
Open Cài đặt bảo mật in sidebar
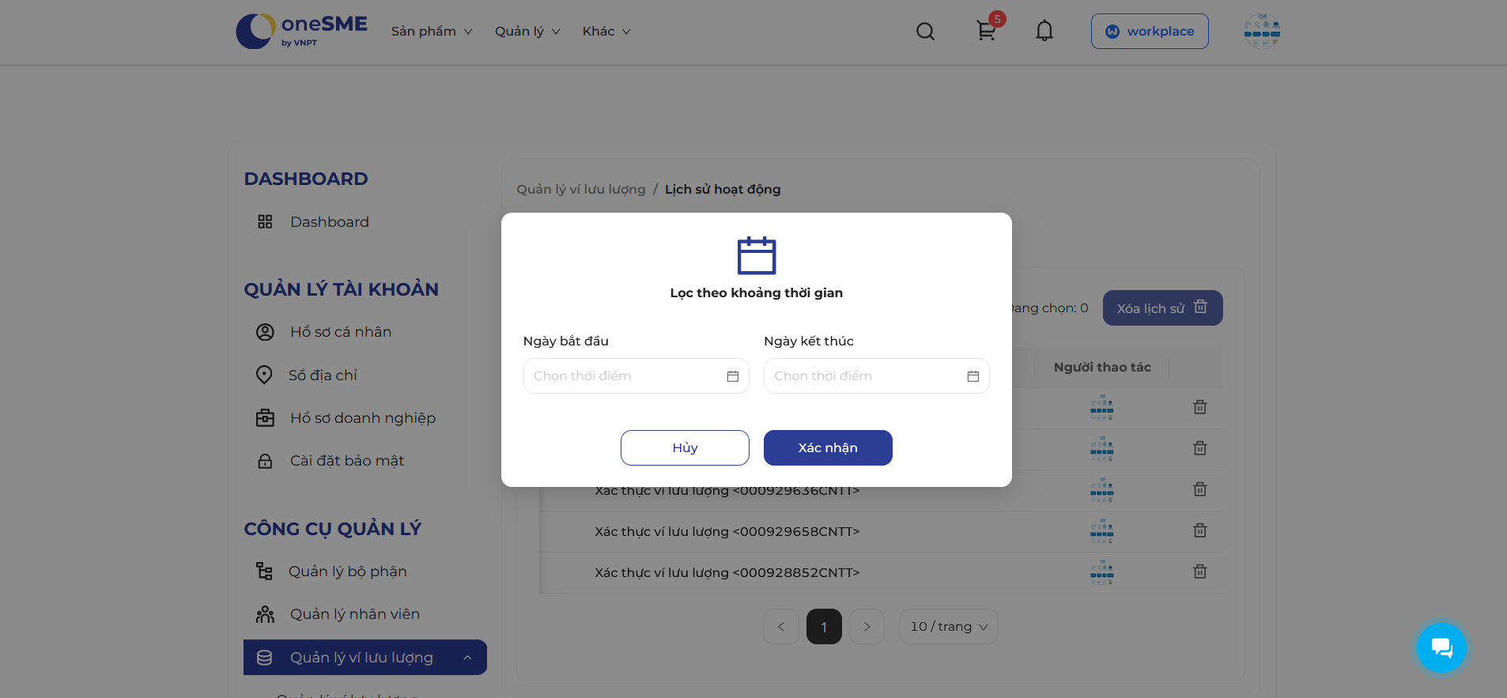(x=347, y=461)
